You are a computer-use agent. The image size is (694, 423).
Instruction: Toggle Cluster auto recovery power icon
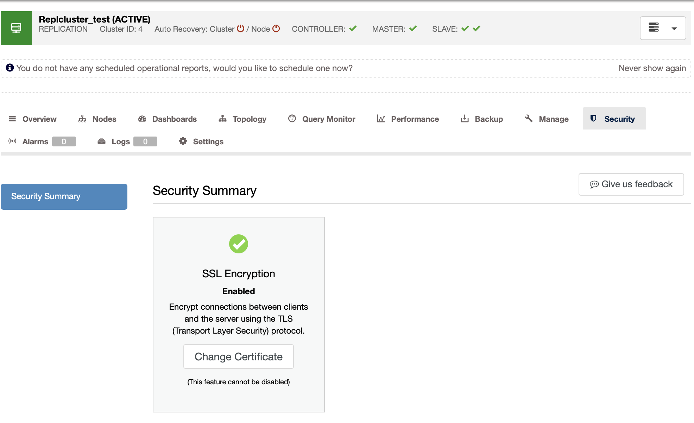(x=240, y=29)
